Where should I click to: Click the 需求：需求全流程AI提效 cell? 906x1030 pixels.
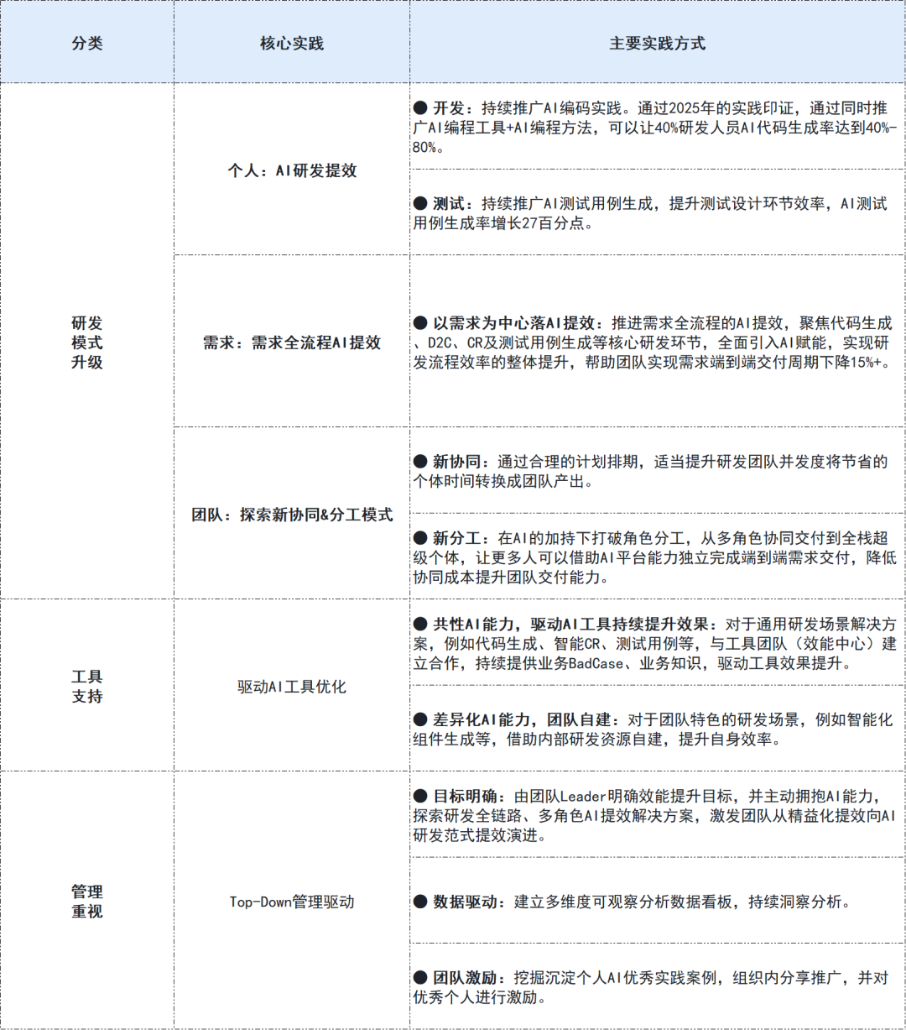[290, 341]
